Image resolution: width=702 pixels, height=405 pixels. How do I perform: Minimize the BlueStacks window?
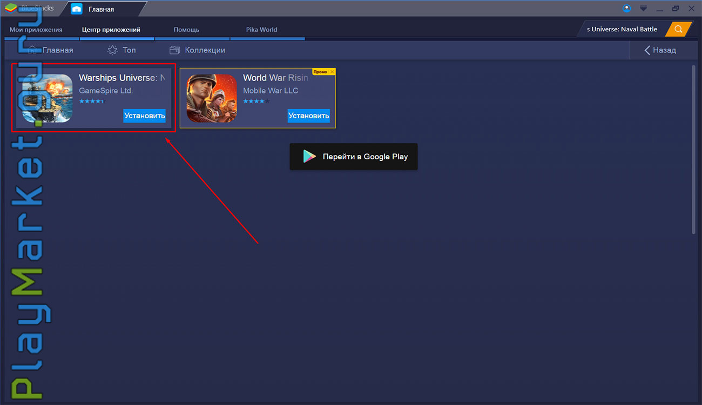click(660, 9)
